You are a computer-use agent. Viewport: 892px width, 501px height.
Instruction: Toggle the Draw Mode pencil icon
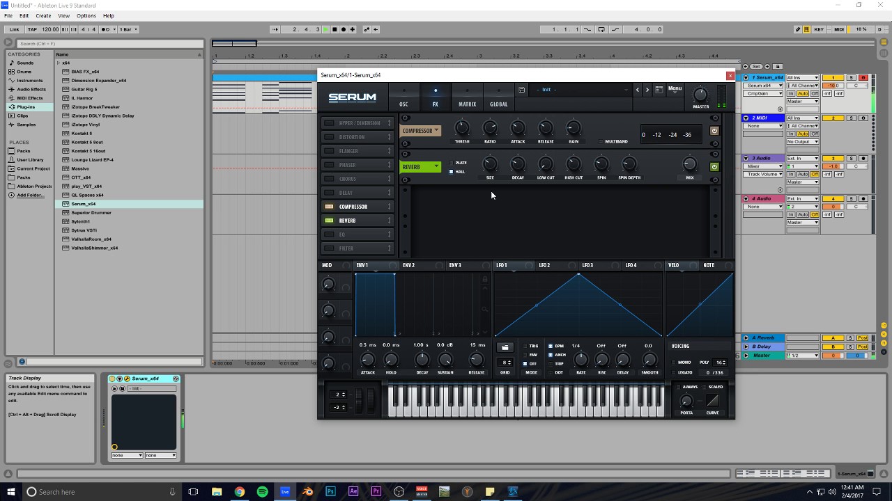(798, 29)
